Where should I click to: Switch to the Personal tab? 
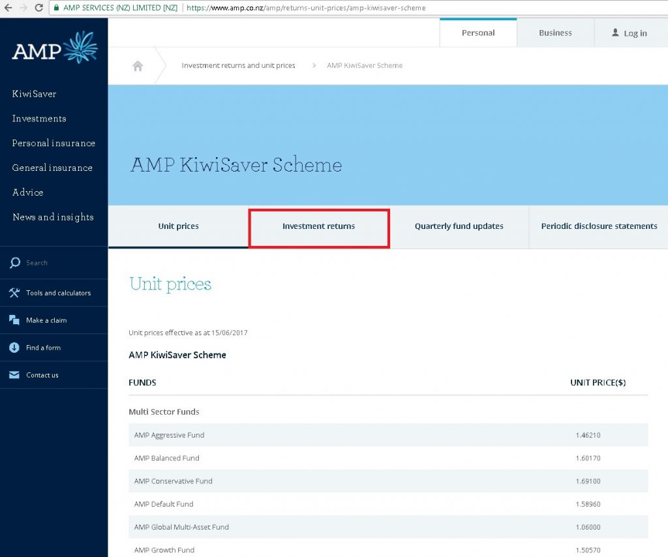478,33
